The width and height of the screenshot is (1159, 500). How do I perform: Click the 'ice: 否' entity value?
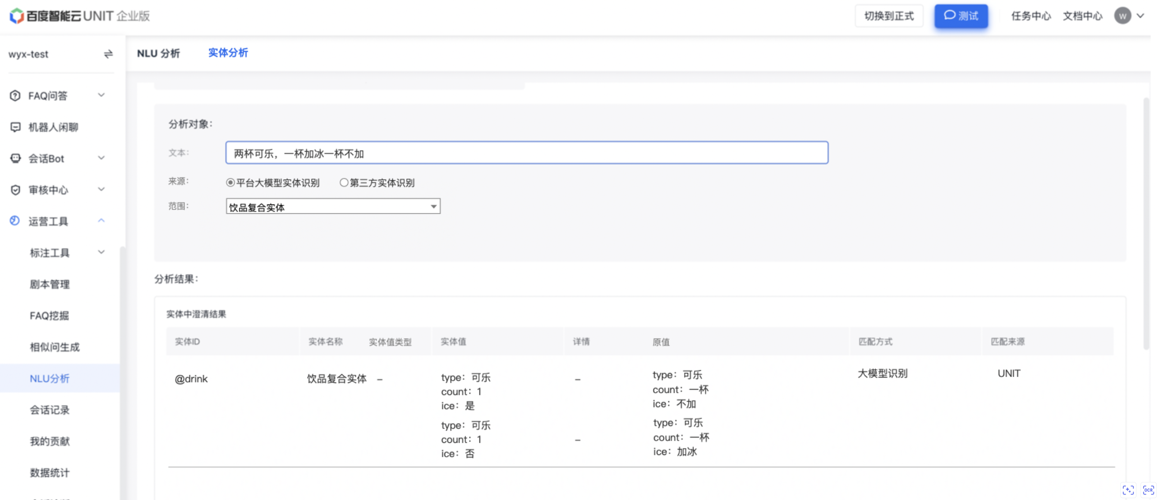click(458, 454)
